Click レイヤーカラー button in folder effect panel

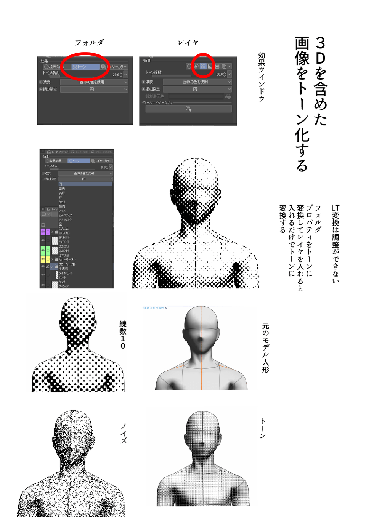pyautogui.click(x=114, y=67)
